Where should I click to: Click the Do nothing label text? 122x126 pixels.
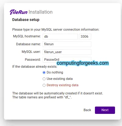pos(55,72)
